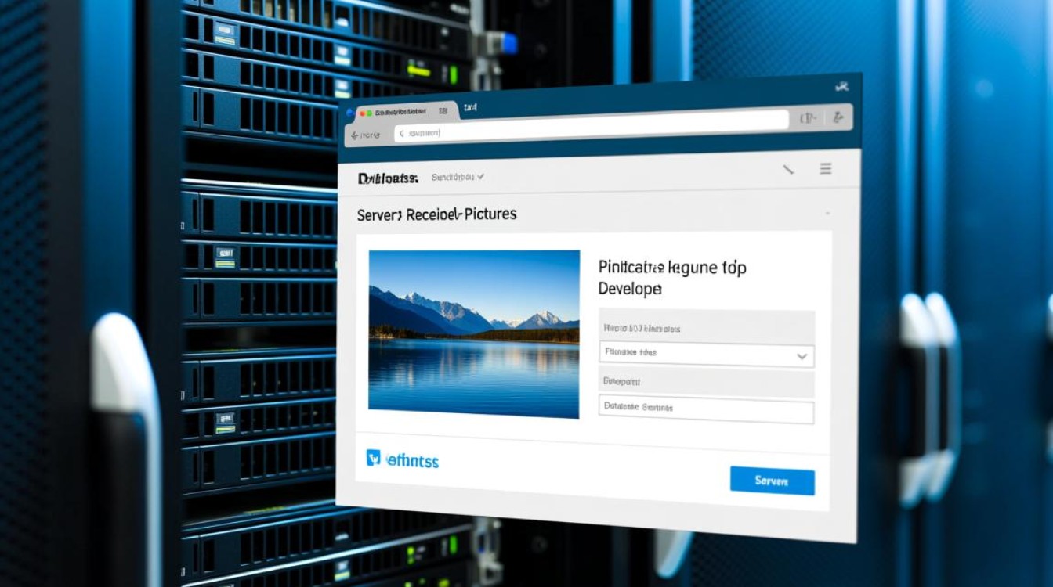
Task: Click the blue browser icon left of the tabs
Action: point(349,113)
